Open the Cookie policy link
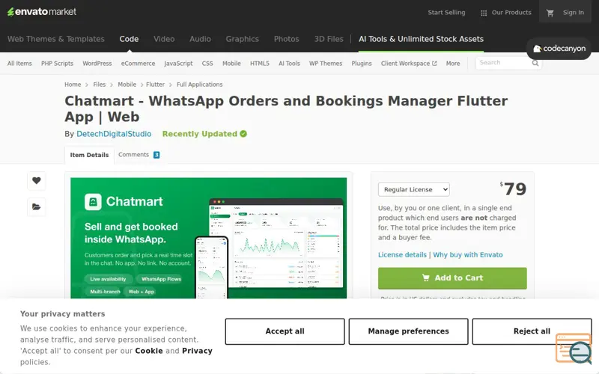 [148, 351]
